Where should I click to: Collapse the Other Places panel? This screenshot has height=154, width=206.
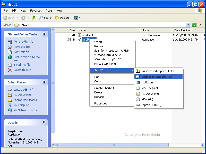[x=44, y=82]
